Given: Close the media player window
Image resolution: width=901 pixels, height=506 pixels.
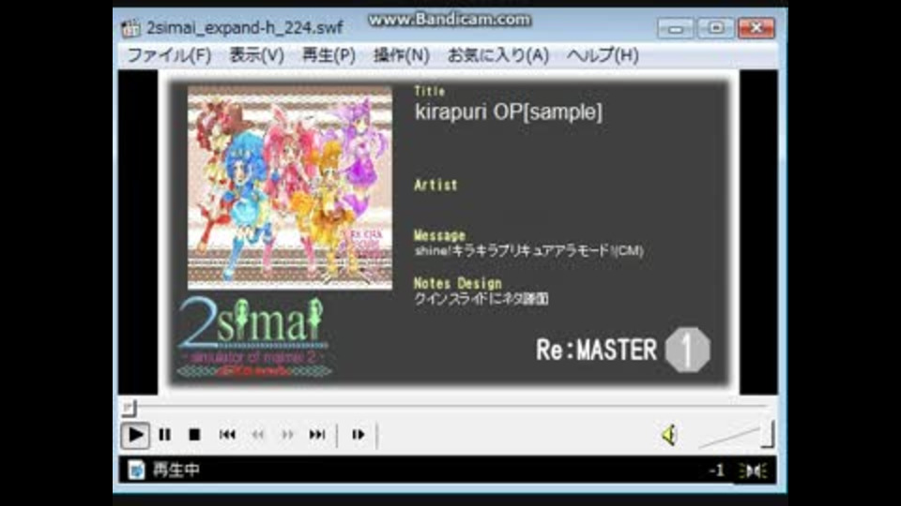Looking at the screenshot, I should [x=756, y=28].
